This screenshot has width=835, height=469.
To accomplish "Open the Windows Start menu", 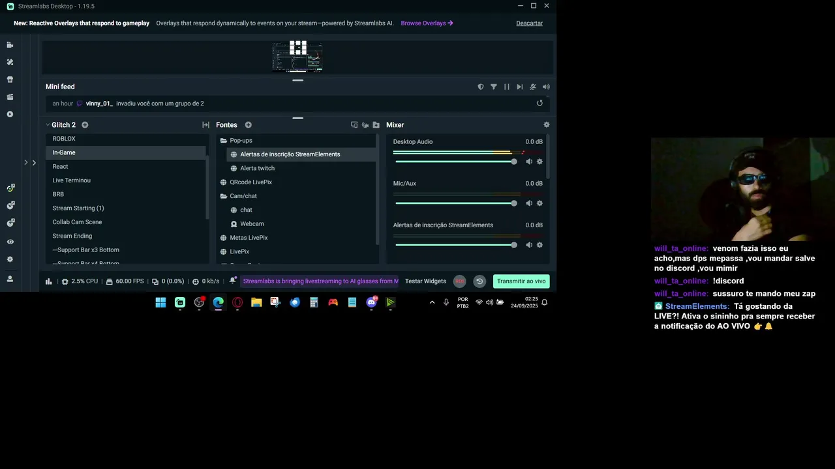I will 160,302.
